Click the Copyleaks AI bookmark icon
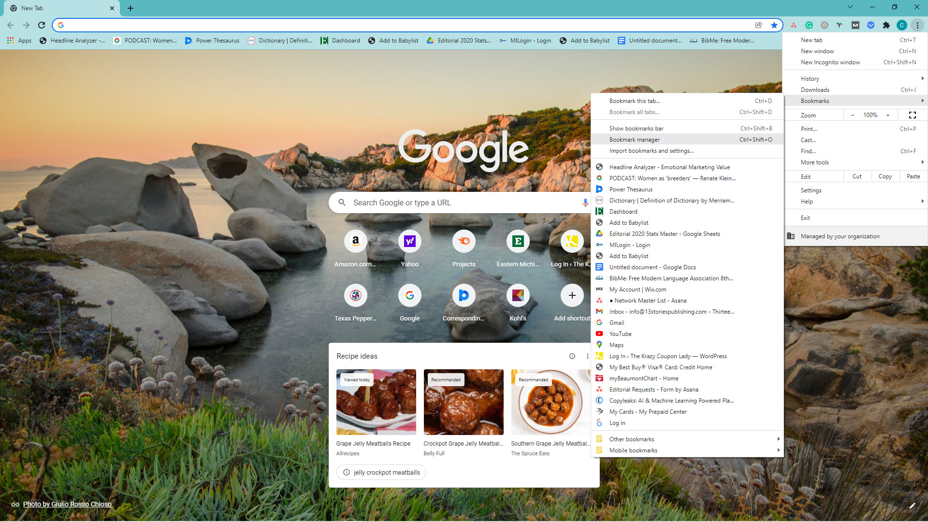Viewport: 928px width, 522px height. point(599,400)
